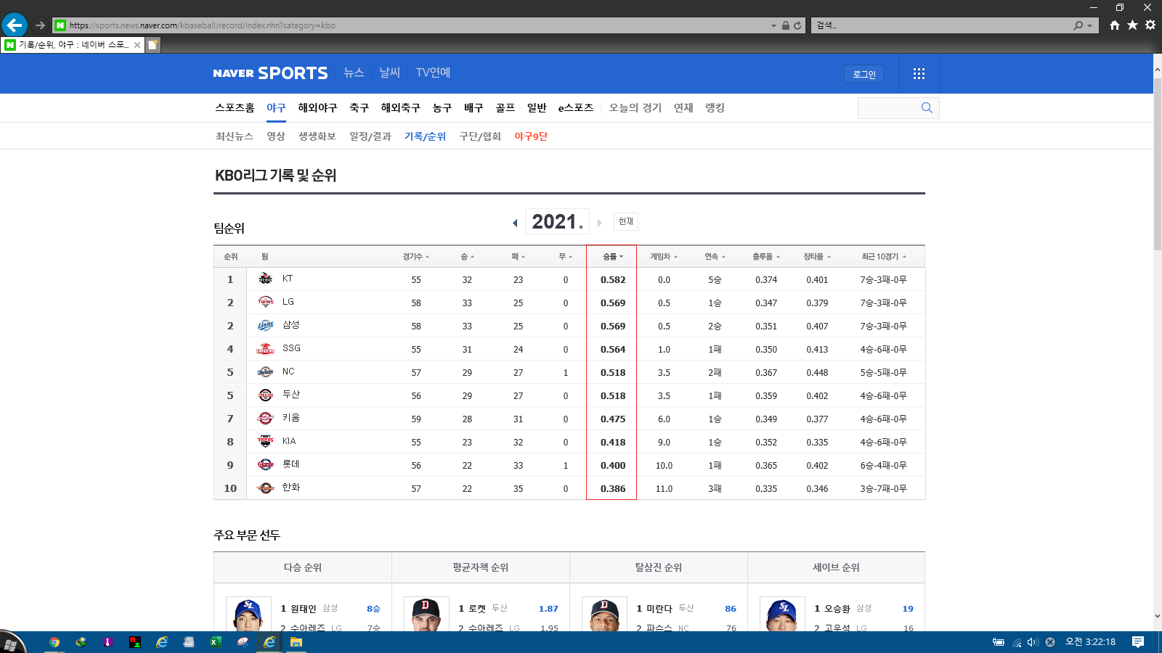Sort table by 경기수 column

coord(415,256)
